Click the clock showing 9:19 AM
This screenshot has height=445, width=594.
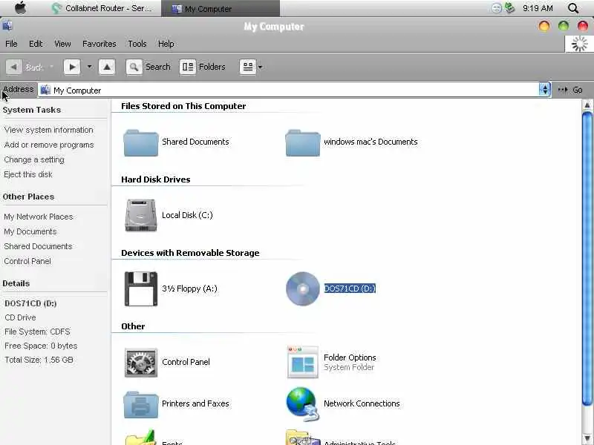pyautogui.click(x=538, y=8)
